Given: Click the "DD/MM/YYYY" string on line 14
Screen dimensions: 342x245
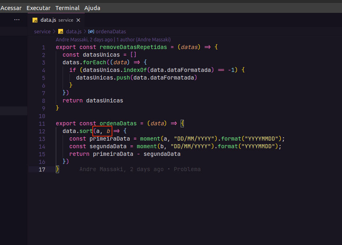Looking at the screenshot, I should click(x=191, y=146).
